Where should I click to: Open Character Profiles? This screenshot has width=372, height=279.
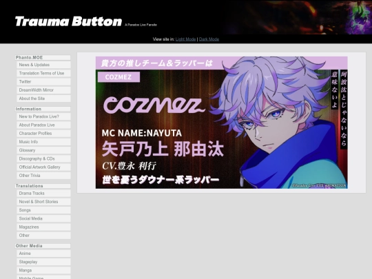pyautogui.click(x=43, y=134)
